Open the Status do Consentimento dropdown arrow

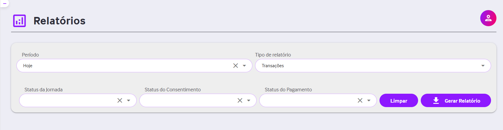(x=249, y=101)
